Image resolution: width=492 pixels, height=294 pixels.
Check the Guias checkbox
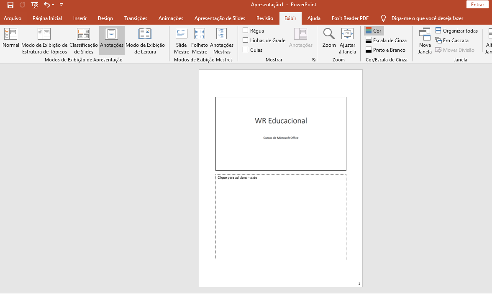pos(246,50)
